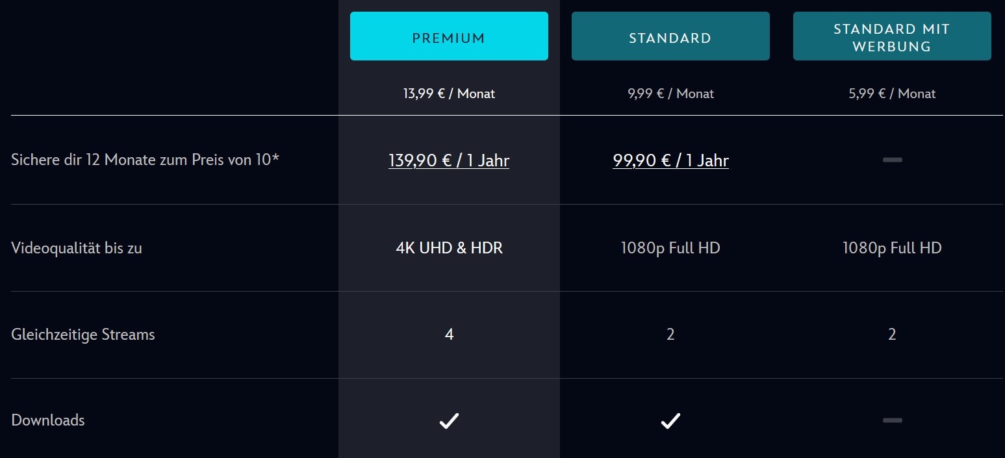Open the 139,90 € yearly Premium offer
This screenshot has height=458, width=1005.
(x=449, y=160)
